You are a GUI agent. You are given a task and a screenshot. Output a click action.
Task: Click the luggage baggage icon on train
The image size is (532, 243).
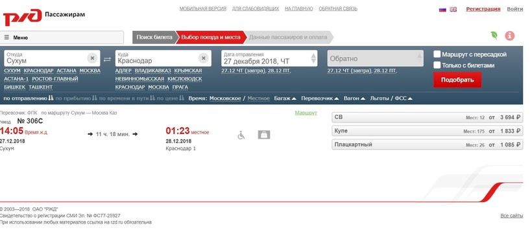[x=264, y=135]
